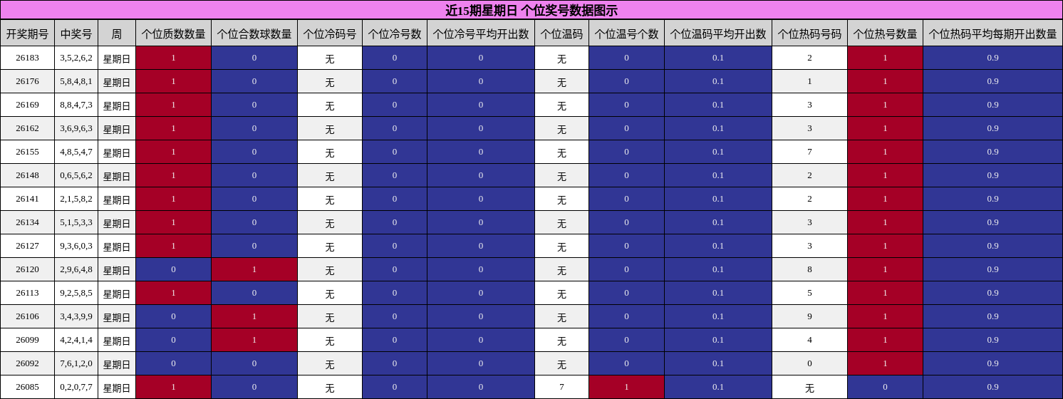Click hot code value 7 in row 26155
Image resolution: width=1063 pixels, height=399 pixels.
[809, 152]
